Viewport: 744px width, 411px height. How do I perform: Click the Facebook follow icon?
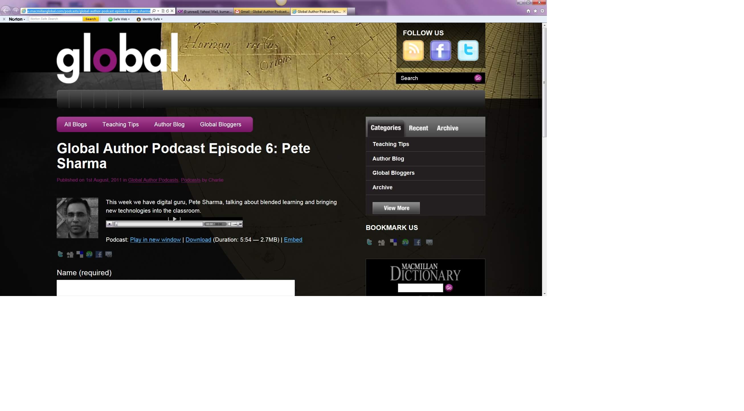point(440,50)
